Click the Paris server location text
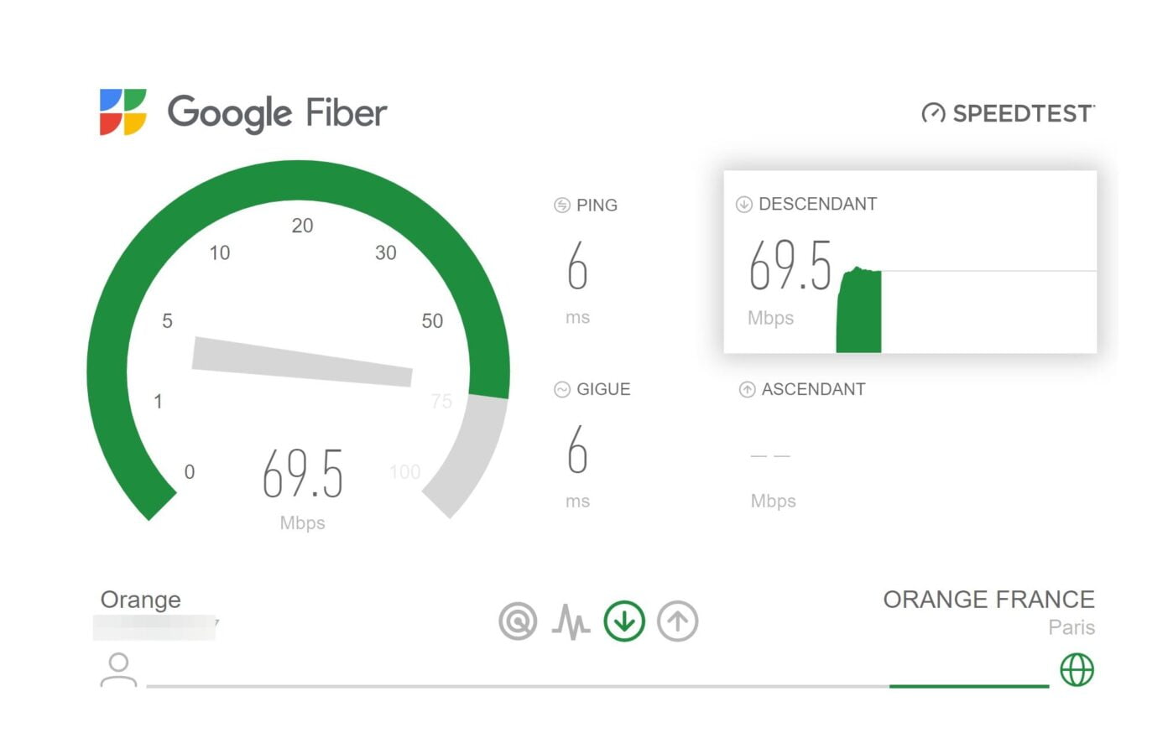This screenshot has height=738, width=1168. pos(1072,627)
